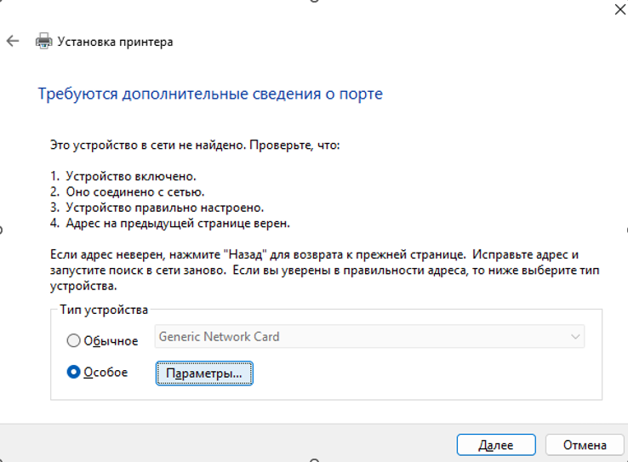Select the "Особое" device type radio button

[74, 373]
